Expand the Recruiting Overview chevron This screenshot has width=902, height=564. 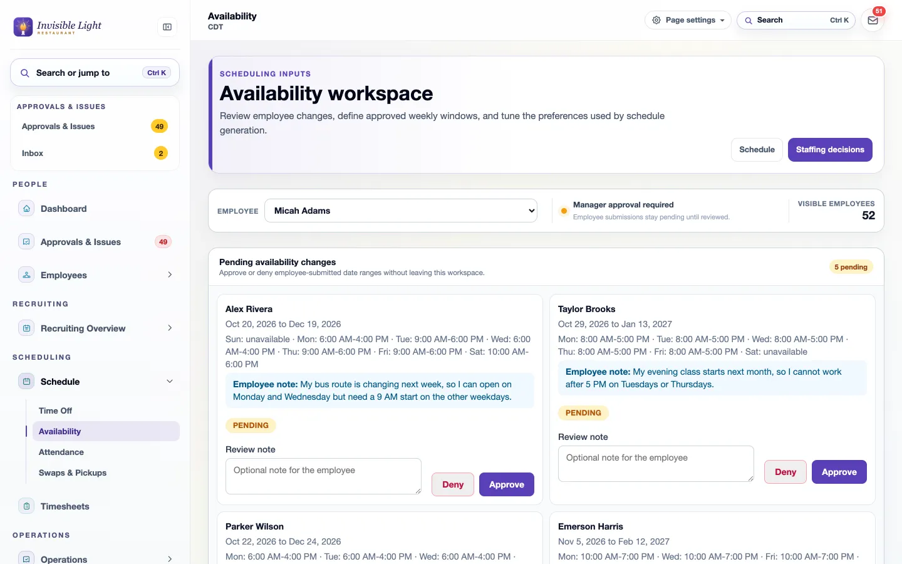pyautogui.click(x=170, y=328)
